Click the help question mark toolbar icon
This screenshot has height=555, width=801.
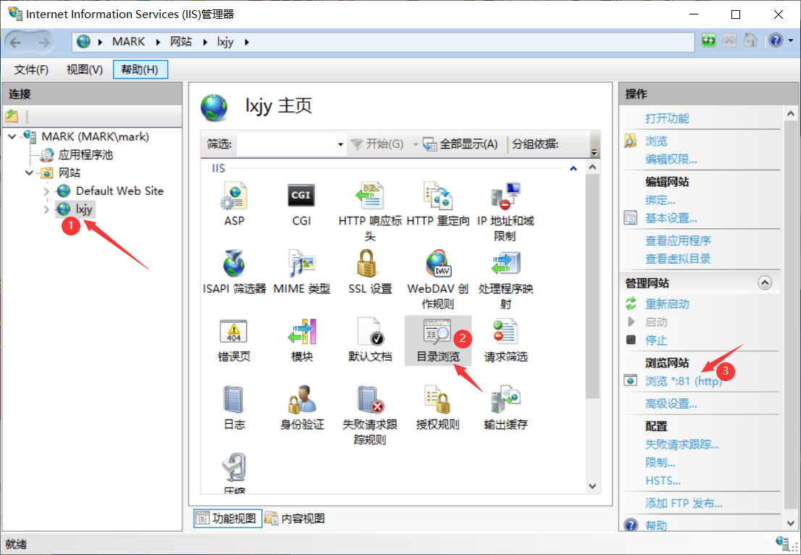point(776,41)
